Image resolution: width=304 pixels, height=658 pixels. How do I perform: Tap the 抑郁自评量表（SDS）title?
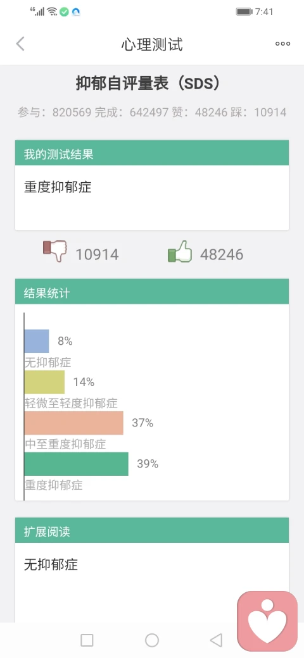pos(148,84)
